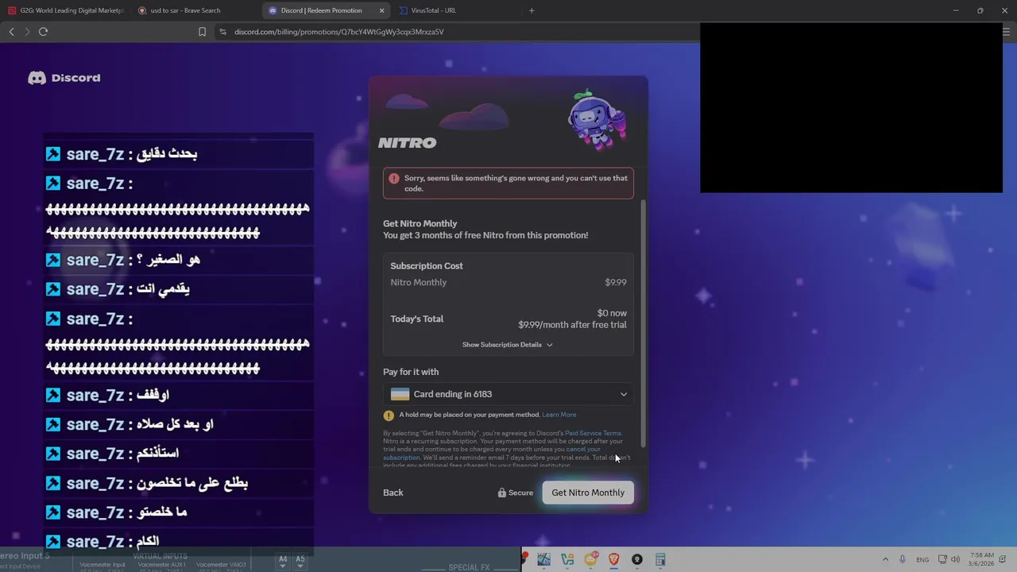Screen dimensions: 1017x572
Task: Open the Calculator taskbar icon
Action: point(660,560)
